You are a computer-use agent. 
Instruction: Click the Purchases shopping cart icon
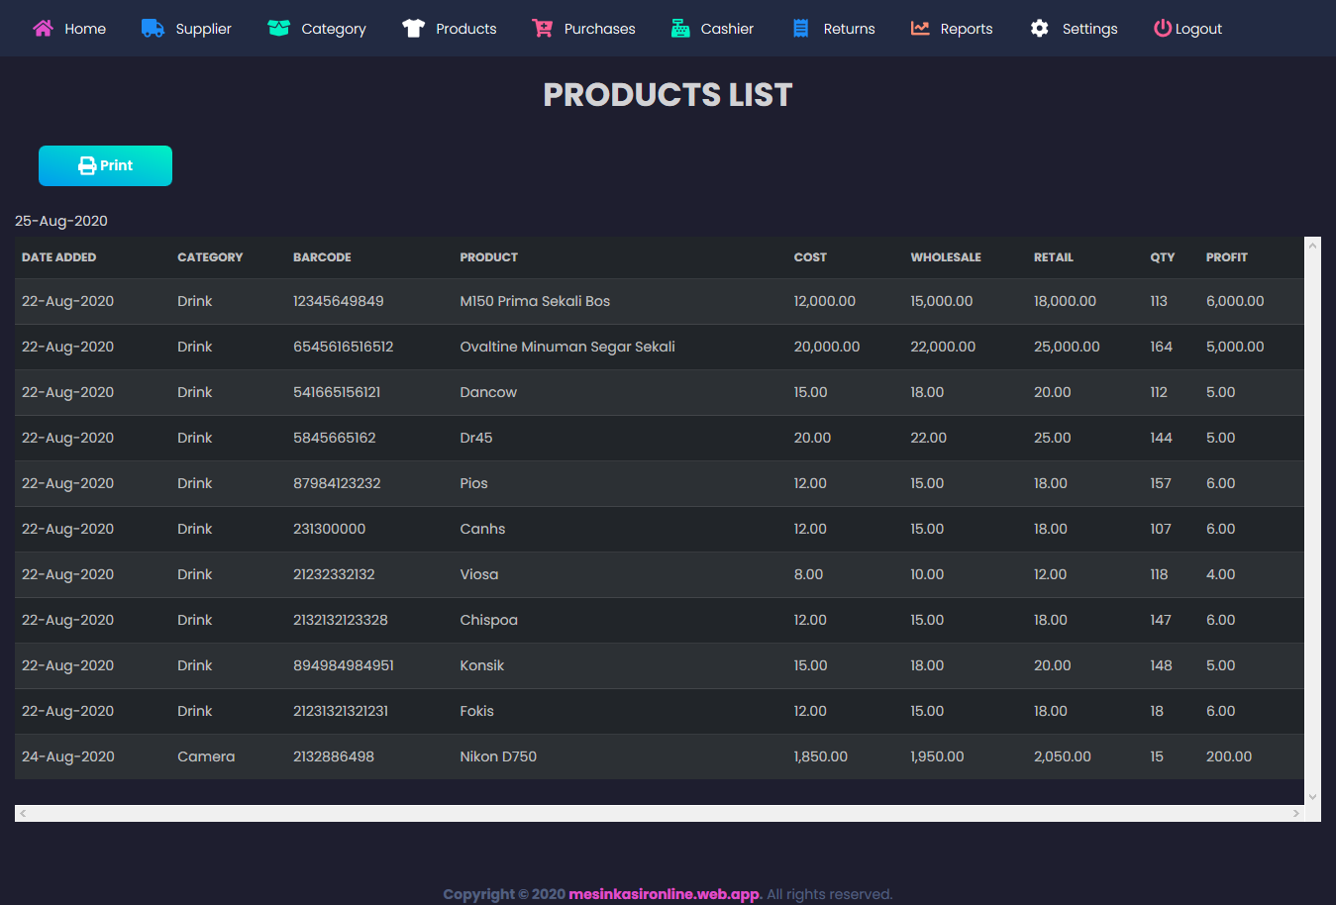(542, 28)
